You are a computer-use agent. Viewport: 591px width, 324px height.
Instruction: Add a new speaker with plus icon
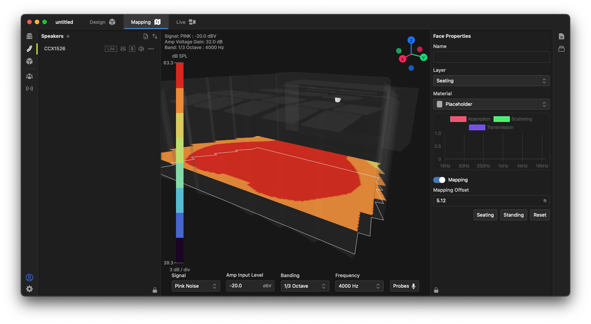pos(68,36)
